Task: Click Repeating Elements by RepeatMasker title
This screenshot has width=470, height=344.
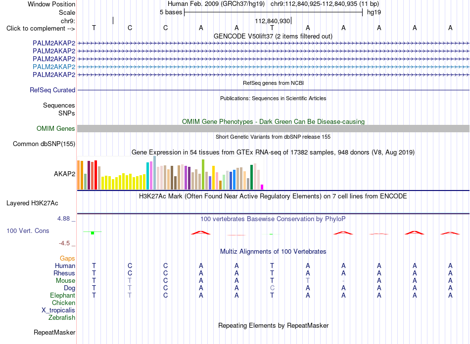Action: pyautogui.click(x=273, y=325)
